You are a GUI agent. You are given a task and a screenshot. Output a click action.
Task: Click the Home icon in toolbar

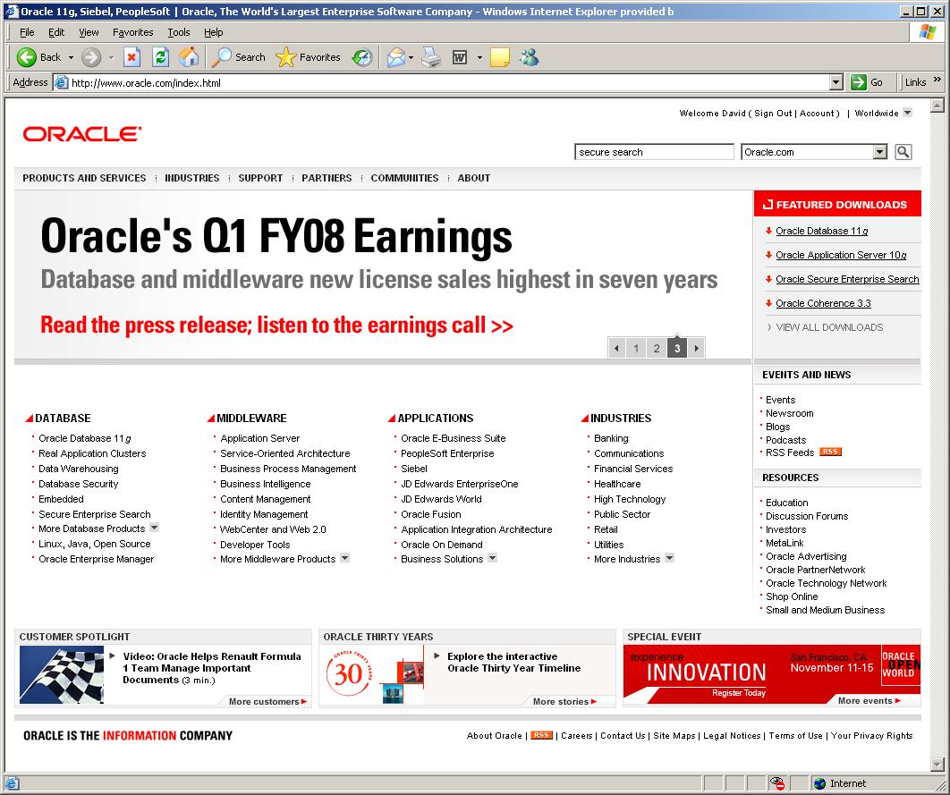click(189, 57)
